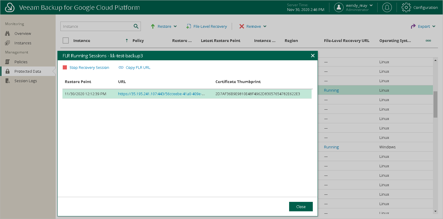Sort by the Policy column header
Viewport: 443px width, 219px height.
pyautogui.click(x=138, y=40)
